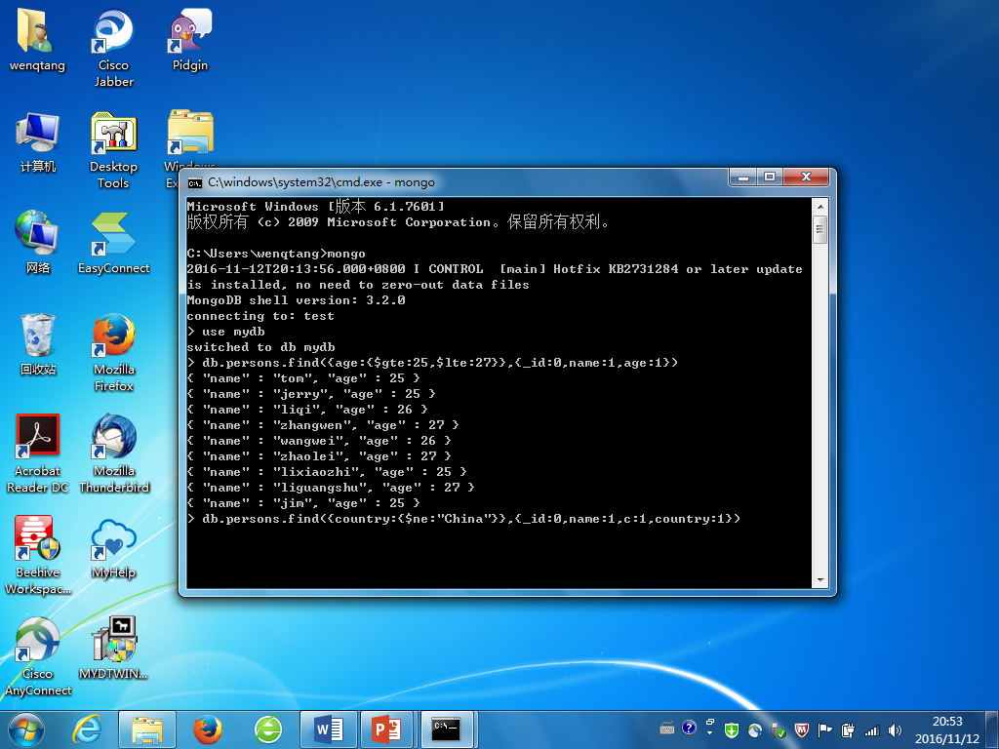Minimize the cmd.exe mongo window
The width and height of the screenshot is (999, 749).
coord(742,177)
